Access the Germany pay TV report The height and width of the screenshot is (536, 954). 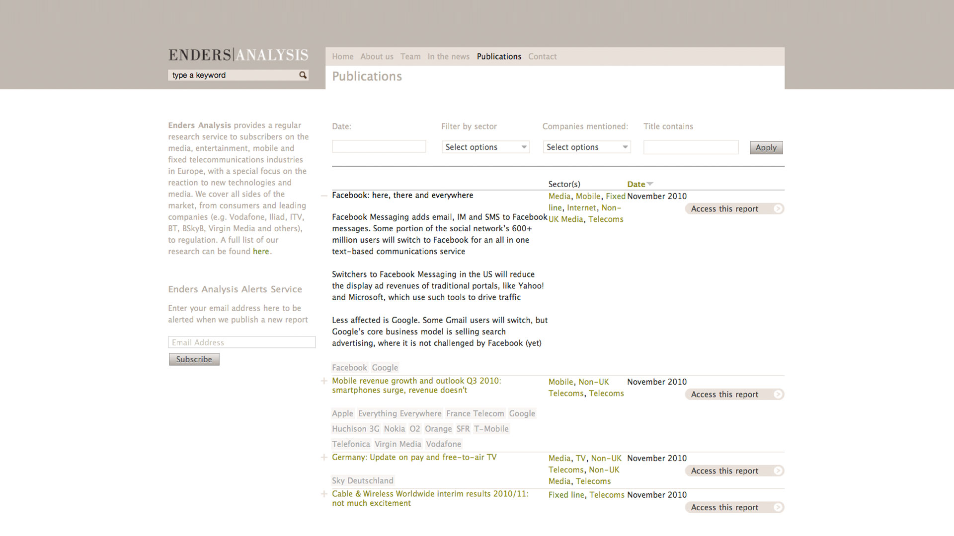(734, 471)
